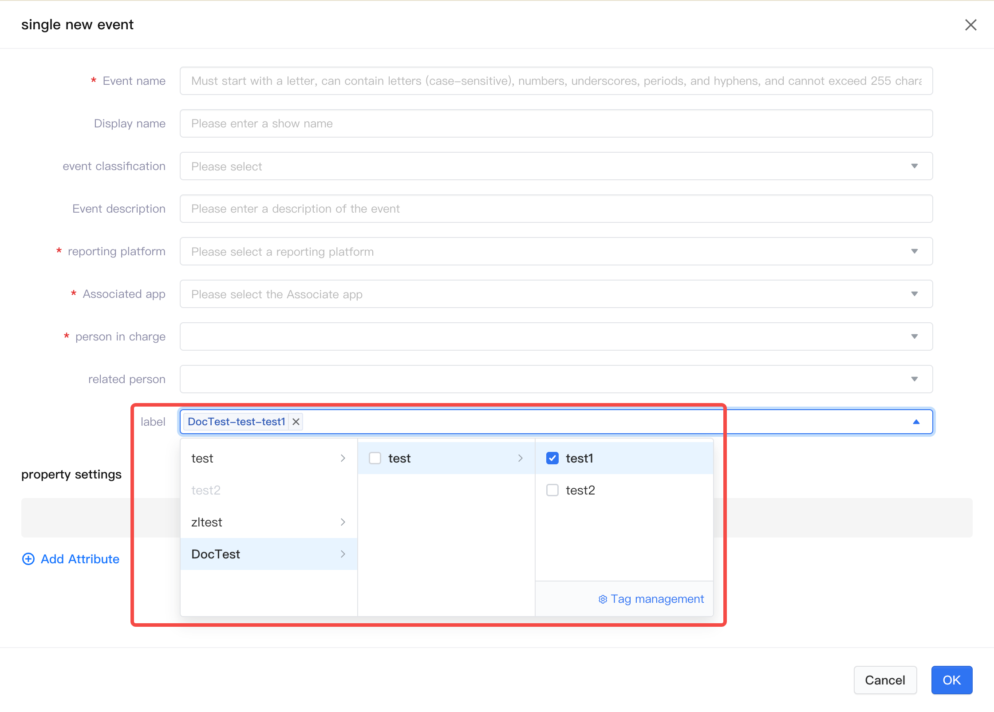Open the event classification dropdown
The width and height of the screenshot is (994, 712).
click(556, 166)
